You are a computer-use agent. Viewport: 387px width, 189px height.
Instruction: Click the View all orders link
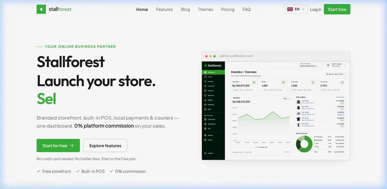(340, 97)
